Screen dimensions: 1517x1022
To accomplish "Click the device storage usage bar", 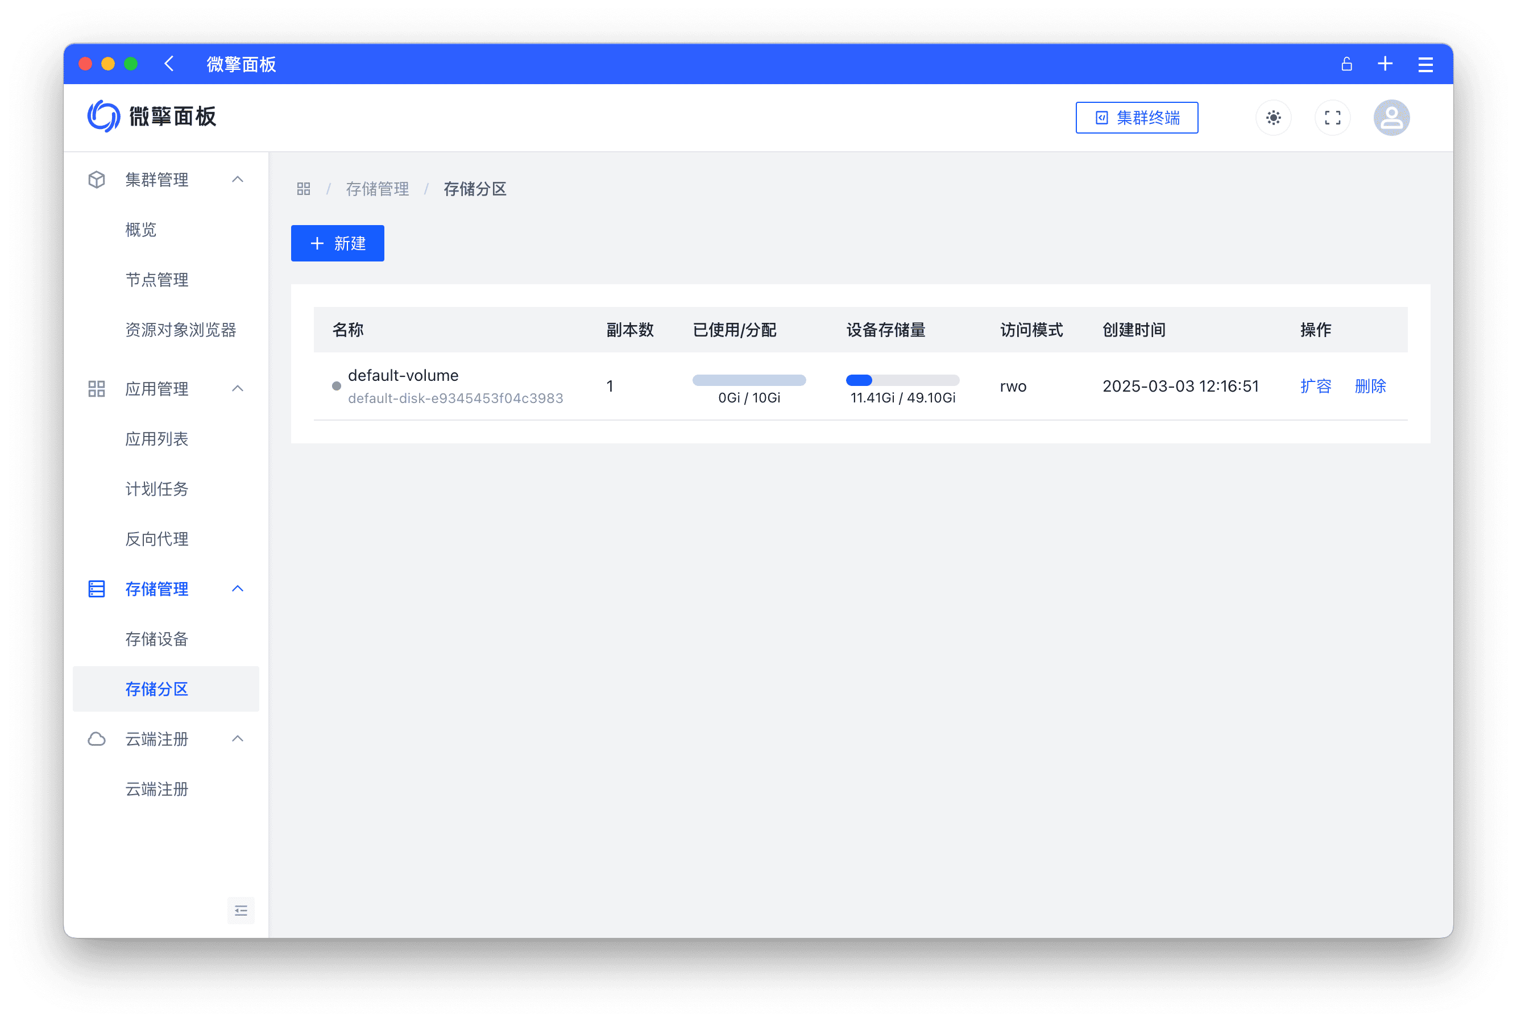I will 902,380.
